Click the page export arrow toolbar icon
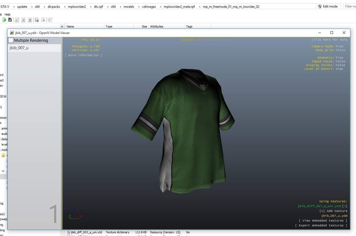The height and width of the screenshot is (236, 356). tap(43, 20)
